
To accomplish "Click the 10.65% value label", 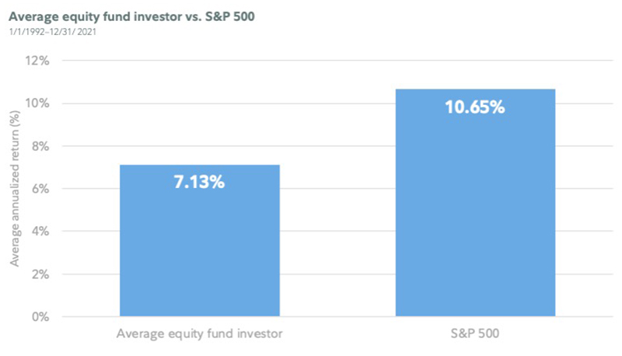I will click(x=475, y=107).
